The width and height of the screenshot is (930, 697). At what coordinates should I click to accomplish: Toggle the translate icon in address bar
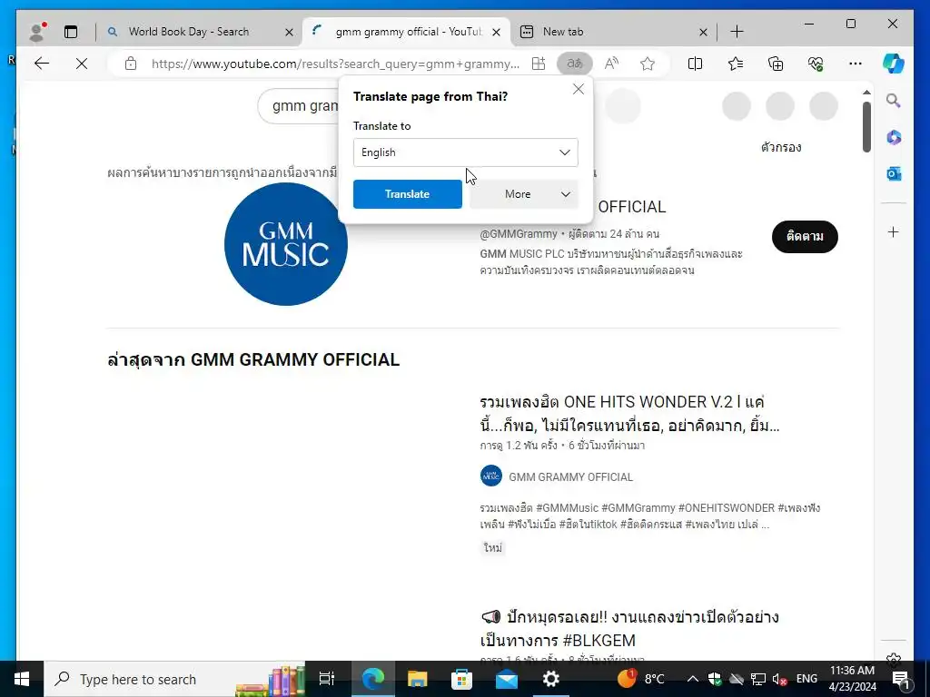coord(574,64)
